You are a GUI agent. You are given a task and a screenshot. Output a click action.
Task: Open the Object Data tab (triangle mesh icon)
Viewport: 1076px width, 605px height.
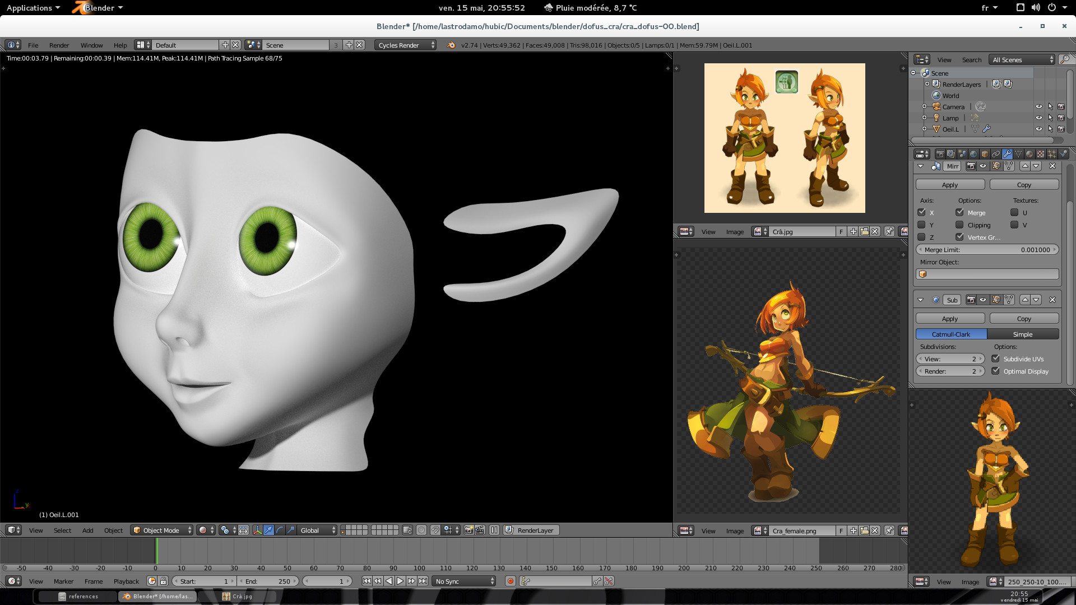pyautogui.click(x=1018, y=154)
